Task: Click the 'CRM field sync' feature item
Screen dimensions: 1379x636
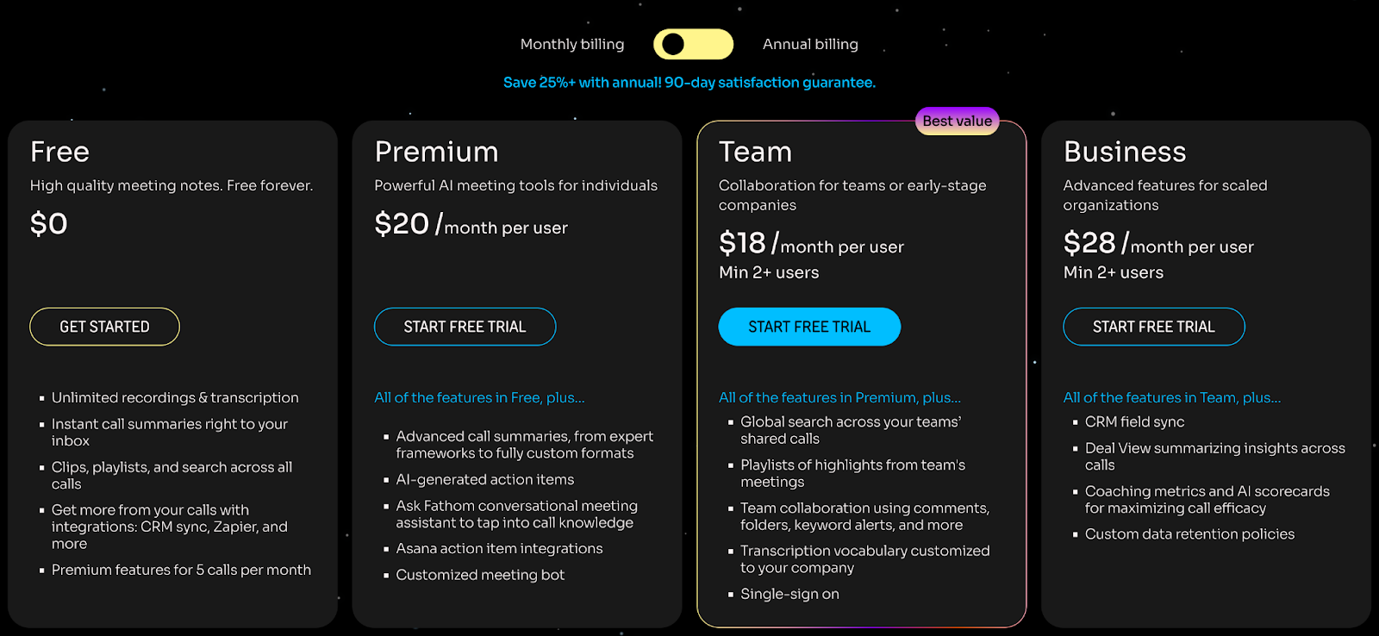Action: (x=1134, y=421)
